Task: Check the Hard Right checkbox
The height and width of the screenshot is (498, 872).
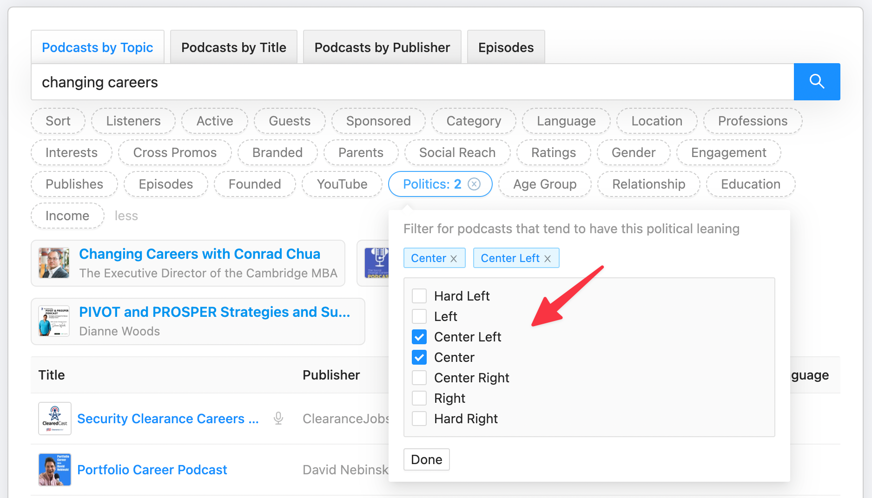Action: point(419,419)
